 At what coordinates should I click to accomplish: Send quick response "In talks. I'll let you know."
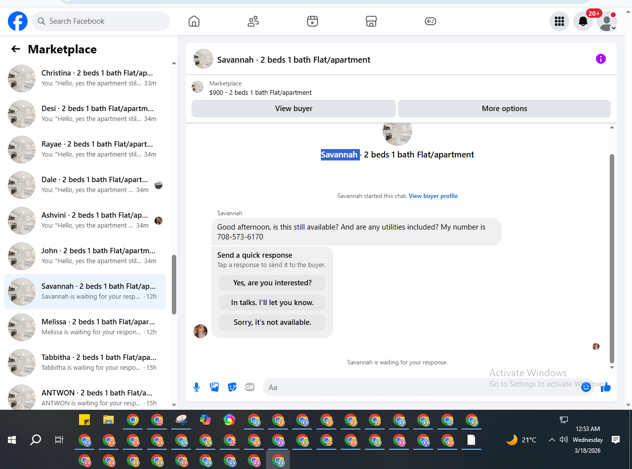point(273,303)
